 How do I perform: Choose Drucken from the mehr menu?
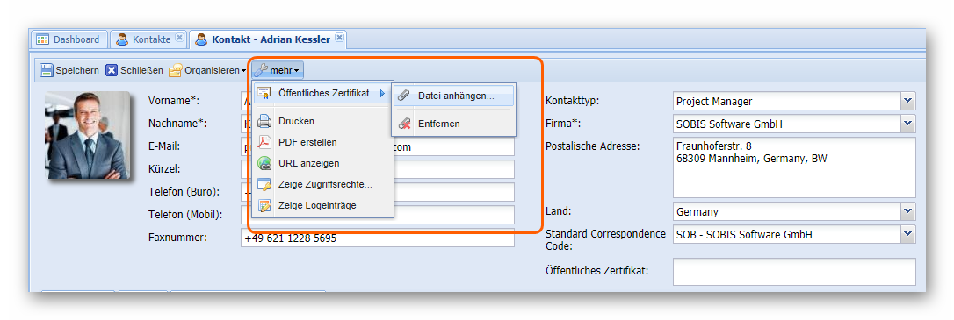[x=323, y=122]
